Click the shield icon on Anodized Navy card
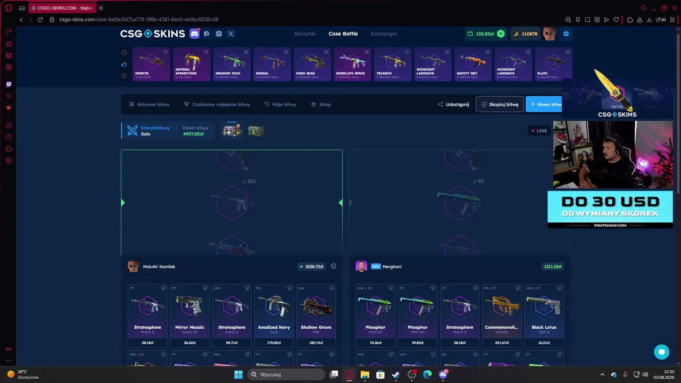 click(x=289, y=288)
